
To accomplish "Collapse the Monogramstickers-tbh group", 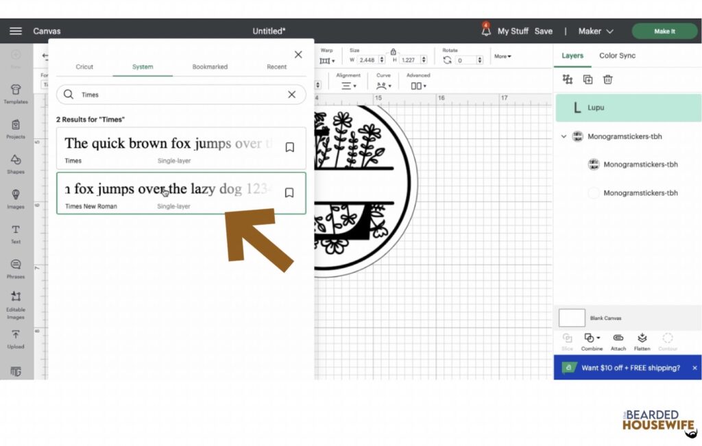I will pos(564,136).
